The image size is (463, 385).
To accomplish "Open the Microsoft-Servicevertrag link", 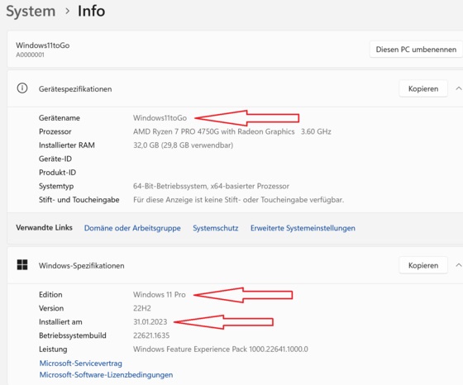I will 81,364.
